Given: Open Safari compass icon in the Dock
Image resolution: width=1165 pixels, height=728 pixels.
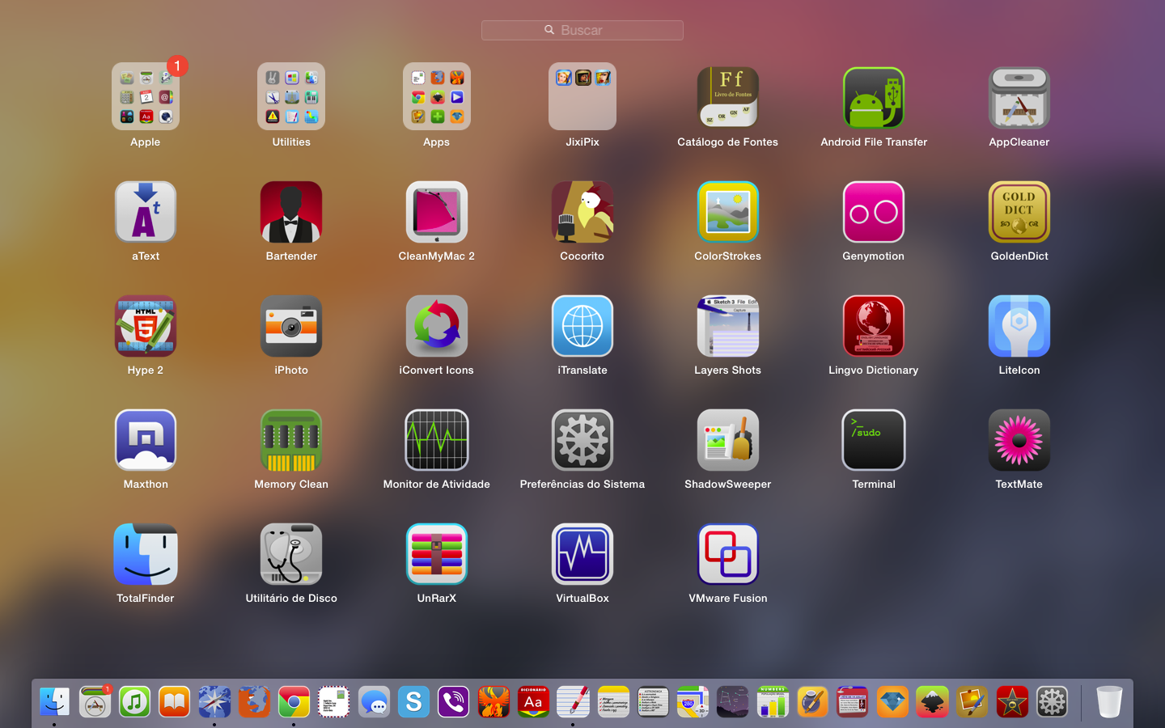Looking at the screenshot, I should 214,702.
